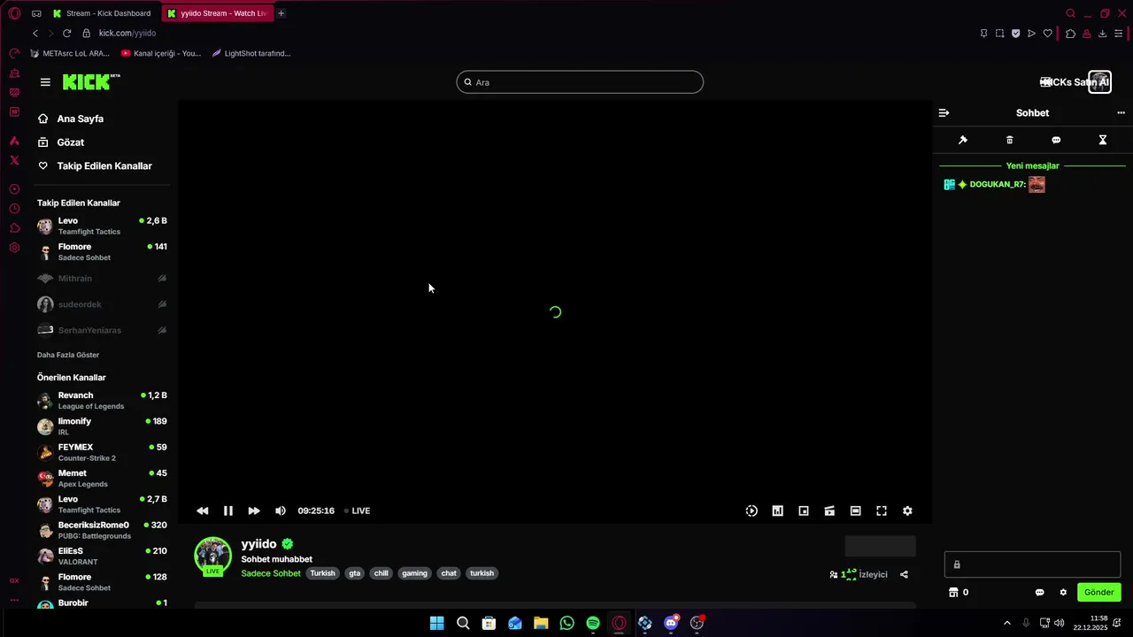Click the hourglass slow mode icon

tap(1103, 140)
